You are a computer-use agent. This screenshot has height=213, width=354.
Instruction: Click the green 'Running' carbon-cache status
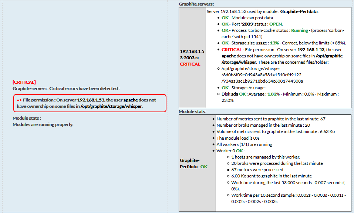click(x=299, y=30)
